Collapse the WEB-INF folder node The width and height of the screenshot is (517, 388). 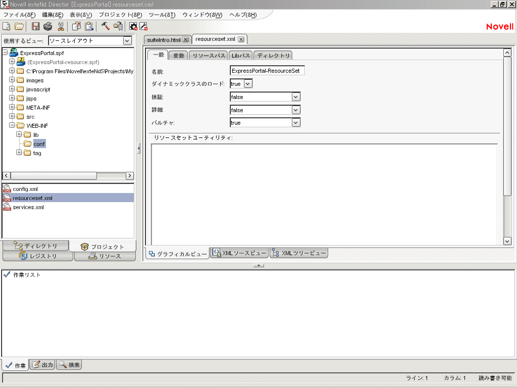point(12,126)
